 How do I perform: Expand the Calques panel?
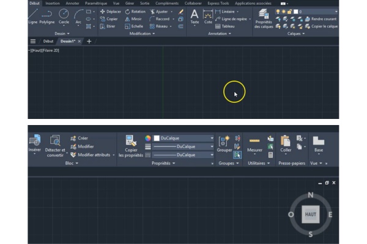(x=296, y=34)
